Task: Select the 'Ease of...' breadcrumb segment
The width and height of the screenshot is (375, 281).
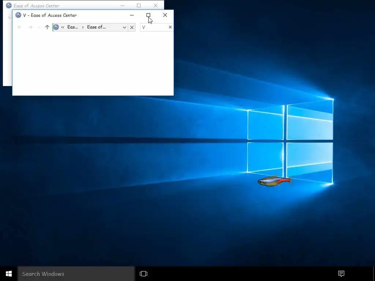Action: [x=96, y=27]
